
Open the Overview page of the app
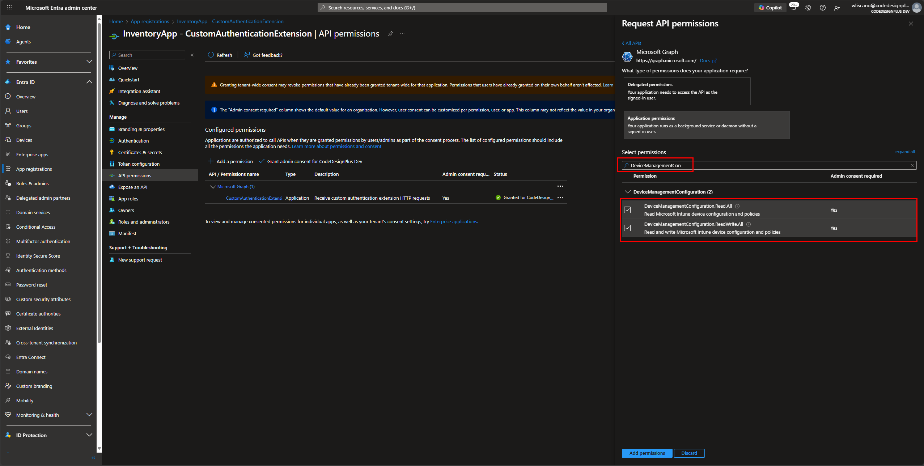coord(128,68)
